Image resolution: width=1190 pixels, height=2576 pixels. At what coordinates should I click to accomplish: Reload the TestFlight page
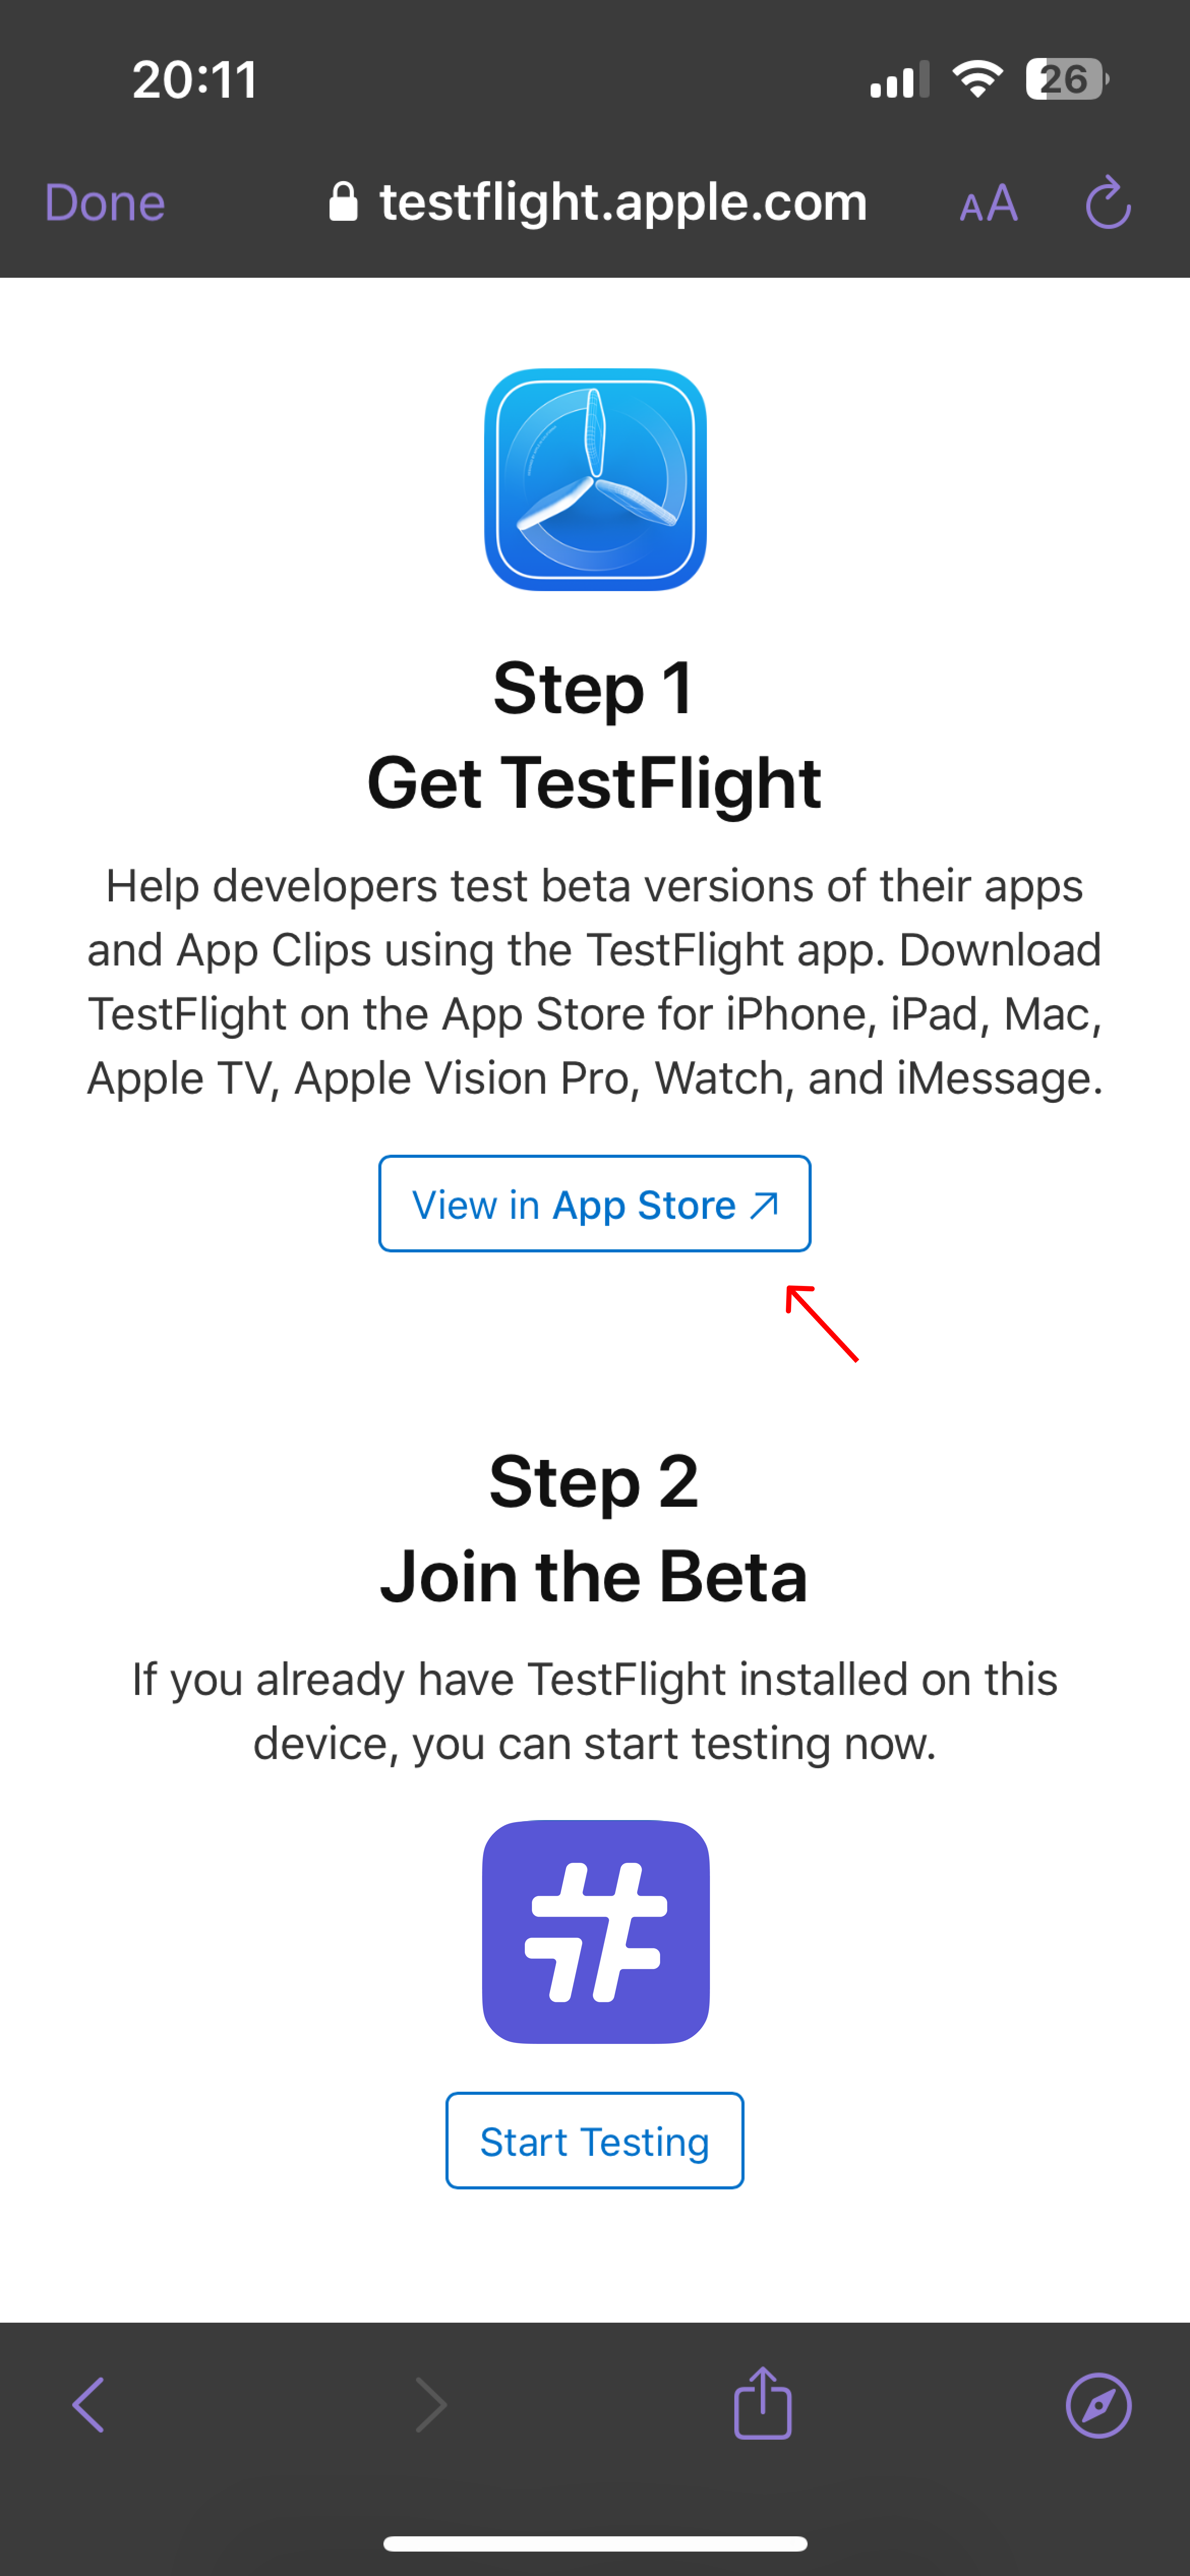pyautogui.click(x=1108, y=204)
